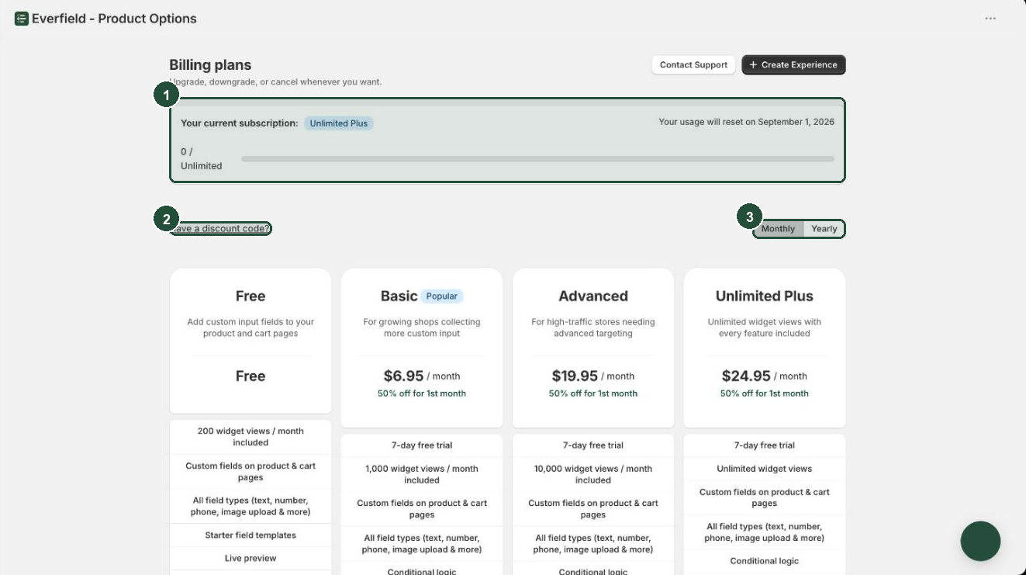Click the $19.95 / month price

click(593, 376)
